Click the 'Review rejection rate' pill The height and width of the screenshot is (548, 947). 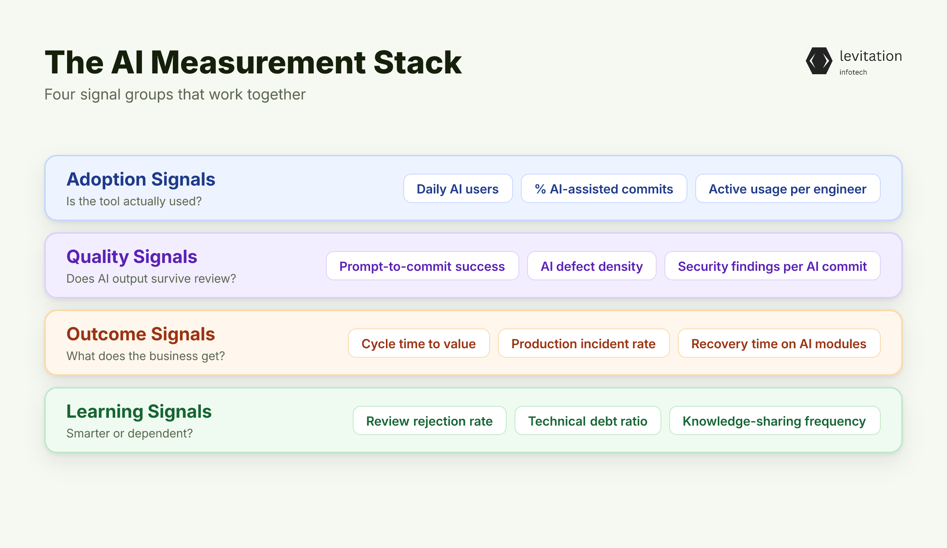429,421
